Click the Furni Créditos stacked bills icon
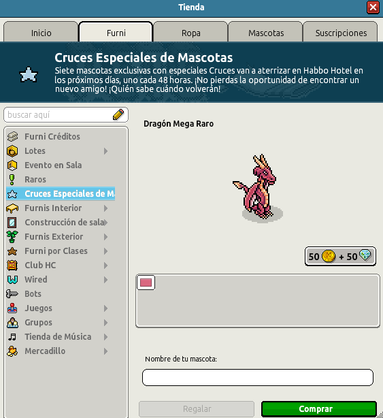This screenshot has height=418, width=383. coord(12,136)
